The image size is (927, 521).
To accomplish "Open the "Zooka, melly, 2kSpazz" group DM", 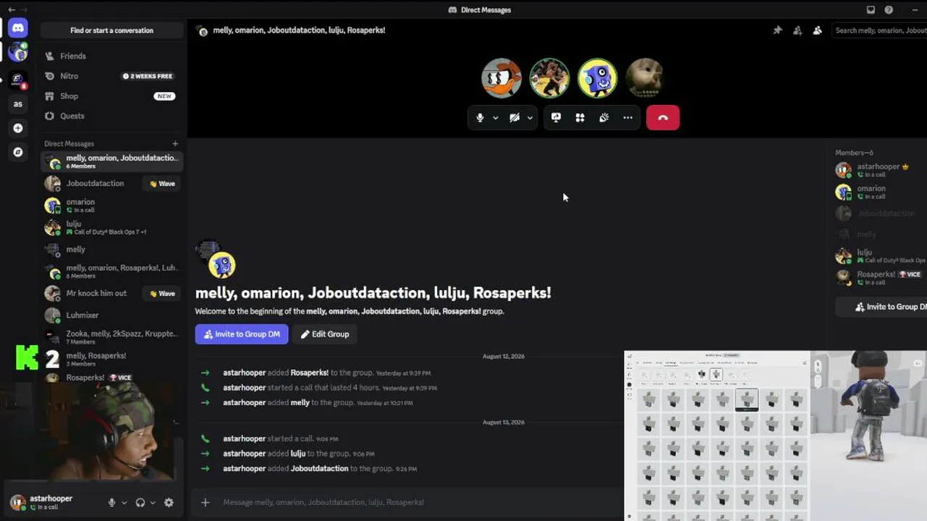I will 111,337.
